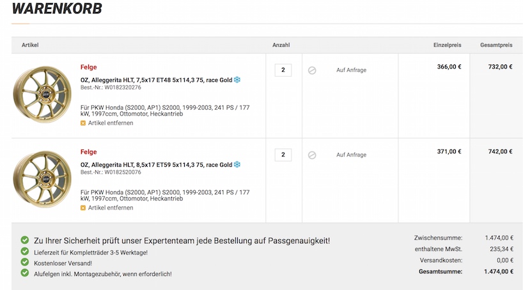The image size is (523, 290).
Task: Click the remove X icon for the second wheel
Action: pos(83,208)
